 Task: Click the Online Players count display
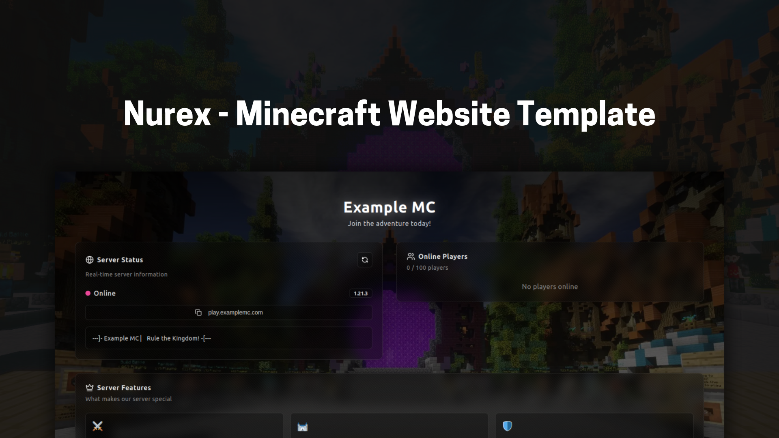coord(427,267)
